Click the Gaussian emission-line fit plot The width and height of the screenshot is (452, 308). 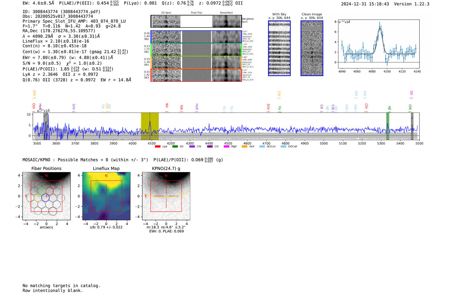[378, 44]
